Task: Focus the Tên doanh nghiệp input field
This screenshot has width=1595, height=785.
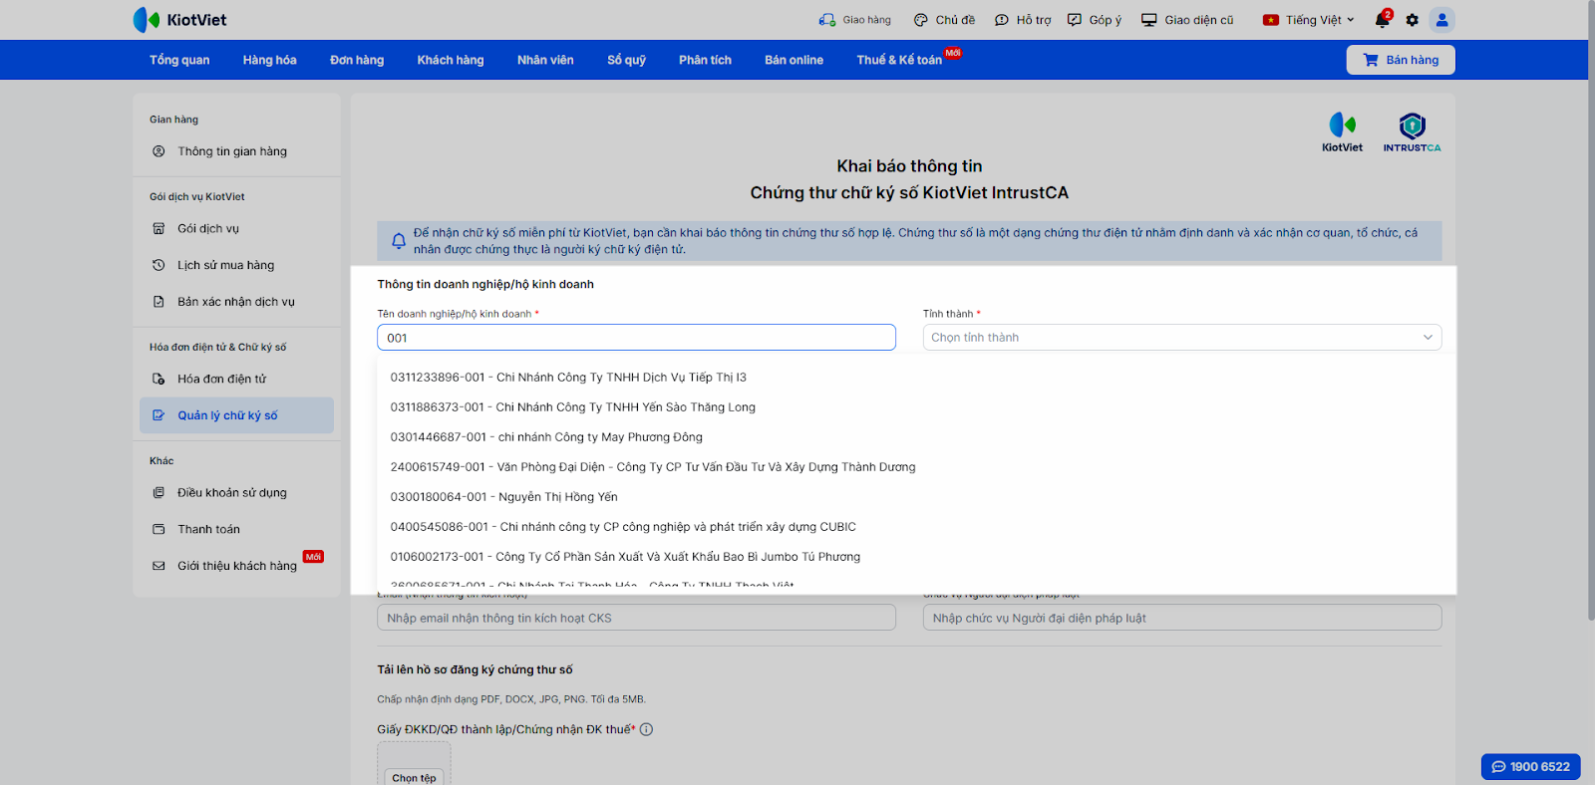Action: point(636,338)
